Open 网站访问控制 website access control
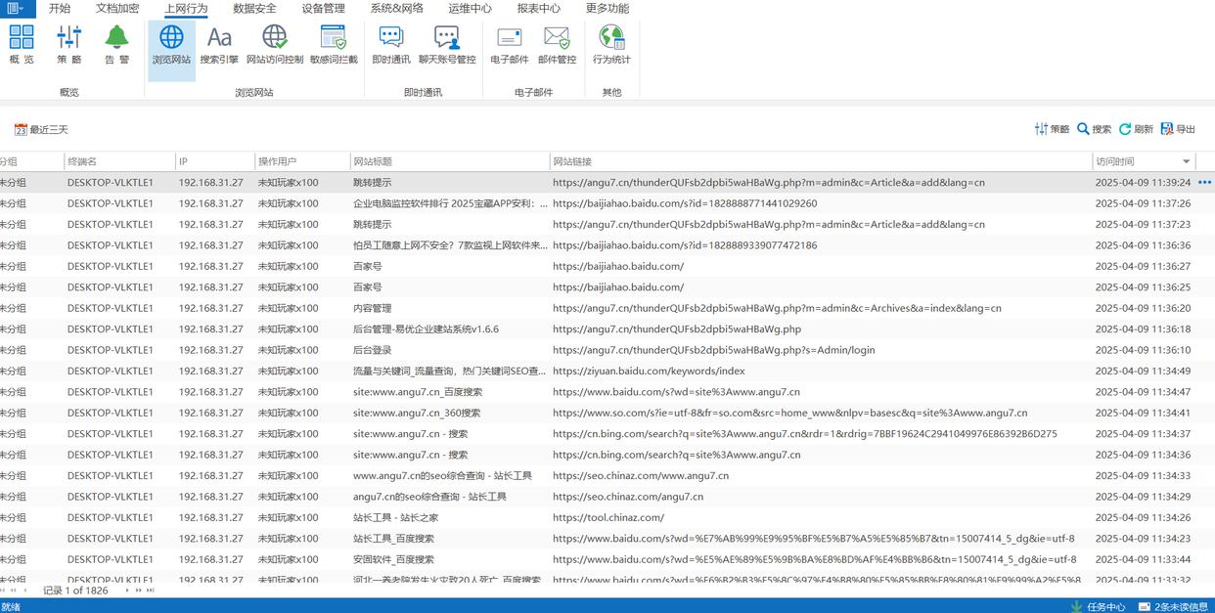The width and height of the screenshot is (1215, 613). [275, 45]
